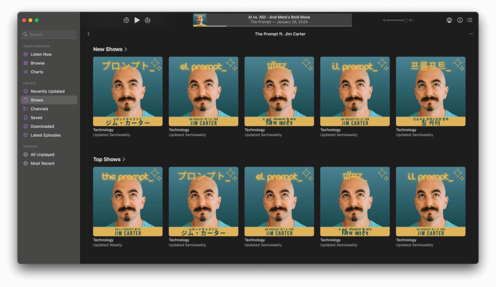Expand the New Shows section

point(110,49)
